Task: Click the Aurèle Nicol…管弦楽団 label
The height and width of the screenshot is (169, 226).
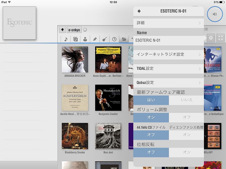Action: [x=75, y=114]
